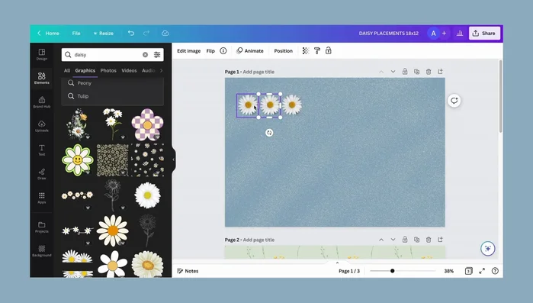This screenshot has width=533, height=303.
Task: Click Edit image
Action: pos(188,50)
